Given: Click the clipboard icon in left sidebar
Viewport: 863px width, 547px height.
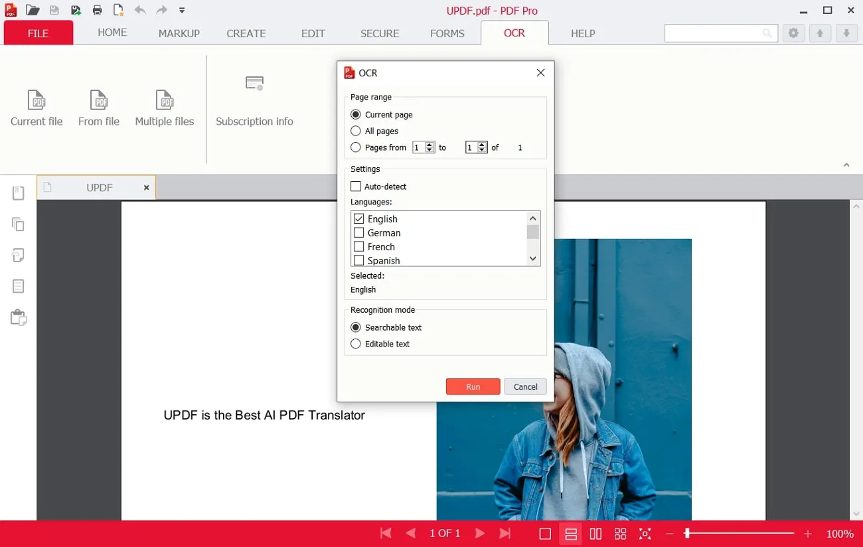Looking at the screenshot, I should point(19,317).
